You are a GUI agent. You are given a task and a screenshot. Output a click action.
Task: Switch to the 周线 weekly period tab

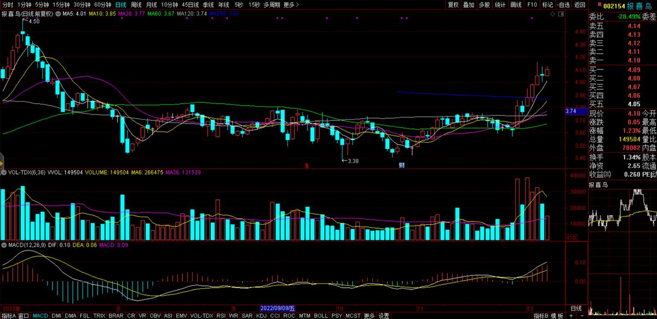pyautogui.click(x=136, y=4)
